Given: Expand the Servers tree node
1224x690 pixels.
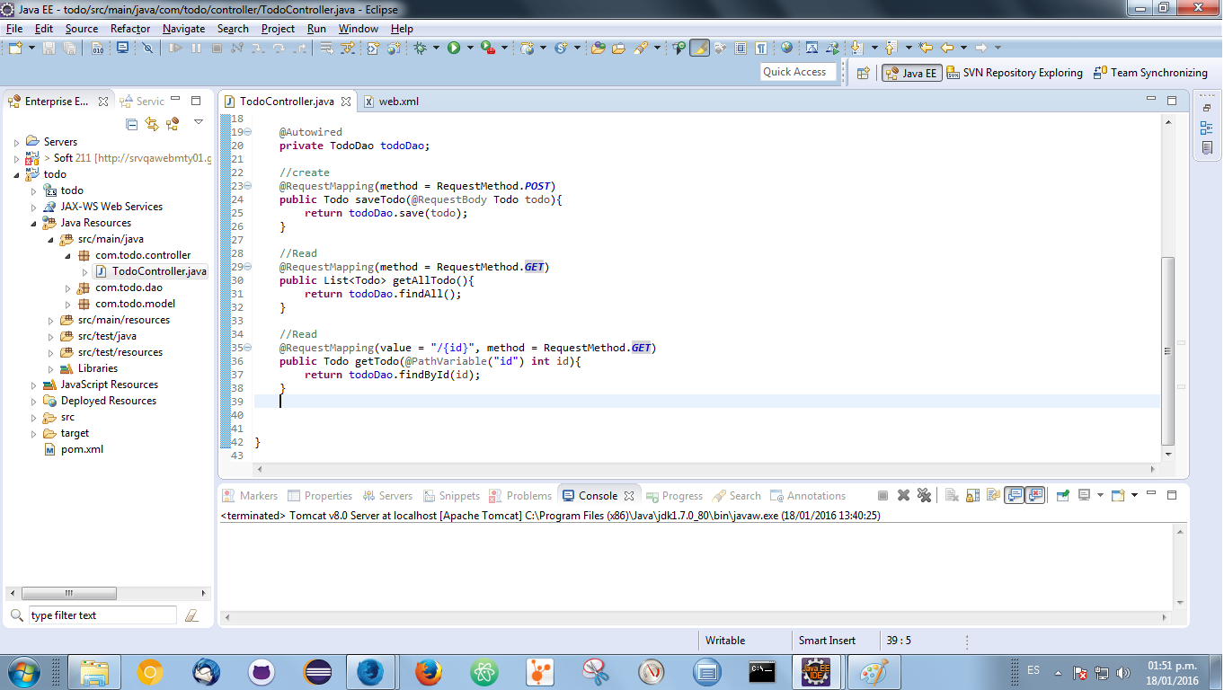Looking at the screenshot, I should (x=16, y=142).
